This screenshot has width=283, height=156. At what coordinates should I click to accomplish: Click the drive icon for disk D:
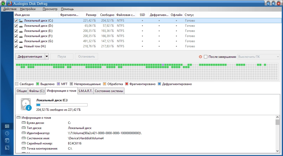[21, 26]
